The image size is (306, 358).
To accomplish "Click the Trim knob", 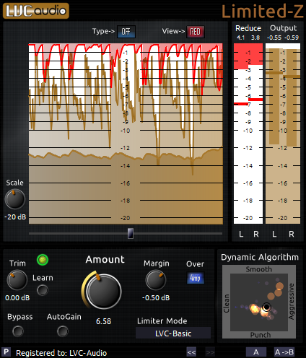I will tap(17, 280).
